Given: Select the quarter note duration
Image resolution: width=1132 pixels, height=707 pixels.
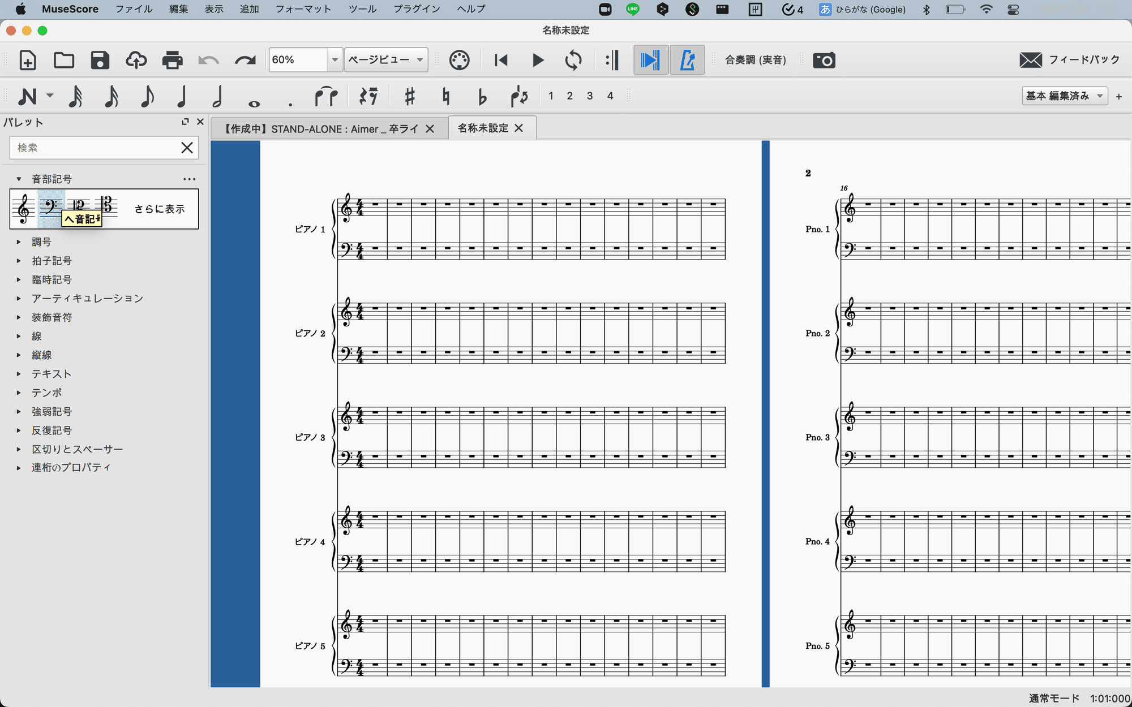Looking at the screenshot, I should (182, 97).
